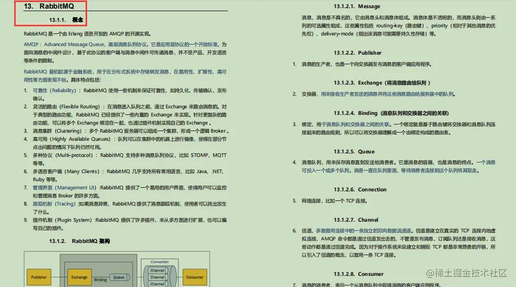Click the sentence "RabbitMQ 是一个由 Erlang 语言开发的 AMQP 的开源实现"
The height and width of the screenshot is (287, 516).
(x=87, y=33)
